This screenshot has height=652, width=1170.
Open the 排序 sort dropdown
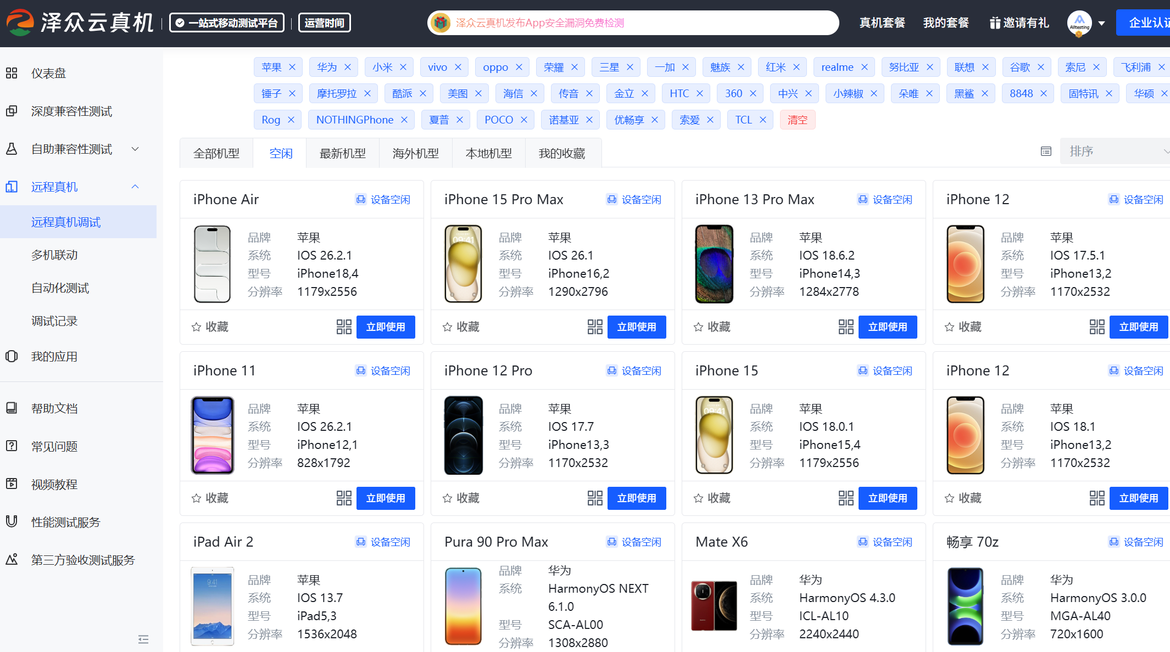coord(1115,151)
